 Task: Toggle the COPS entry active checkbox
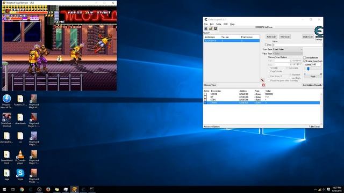pyautogui.click(x=205, y=100)
